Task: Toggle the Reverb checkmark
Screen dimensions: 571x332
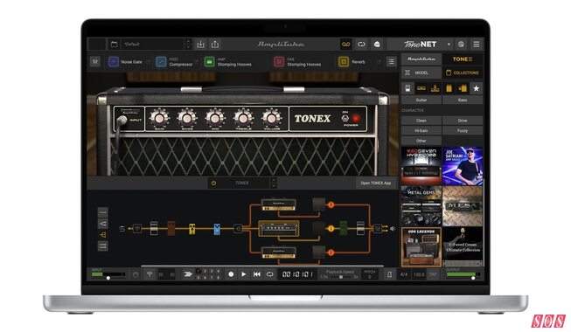Action: pos(380,61)
